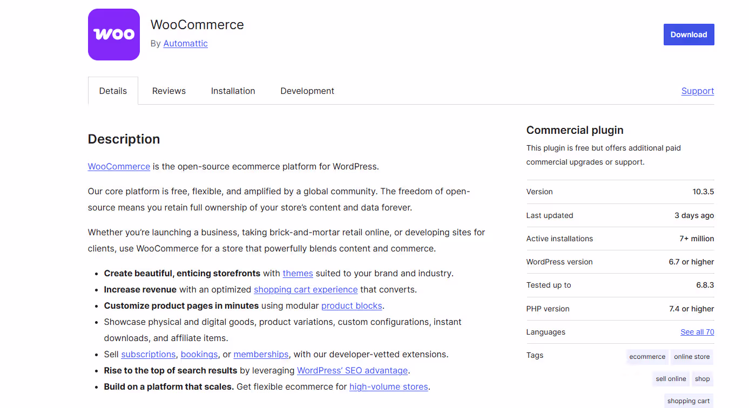Click the product blocks link
The height and width of the screenshot is (408, 749).
click(x=352, y=305)
